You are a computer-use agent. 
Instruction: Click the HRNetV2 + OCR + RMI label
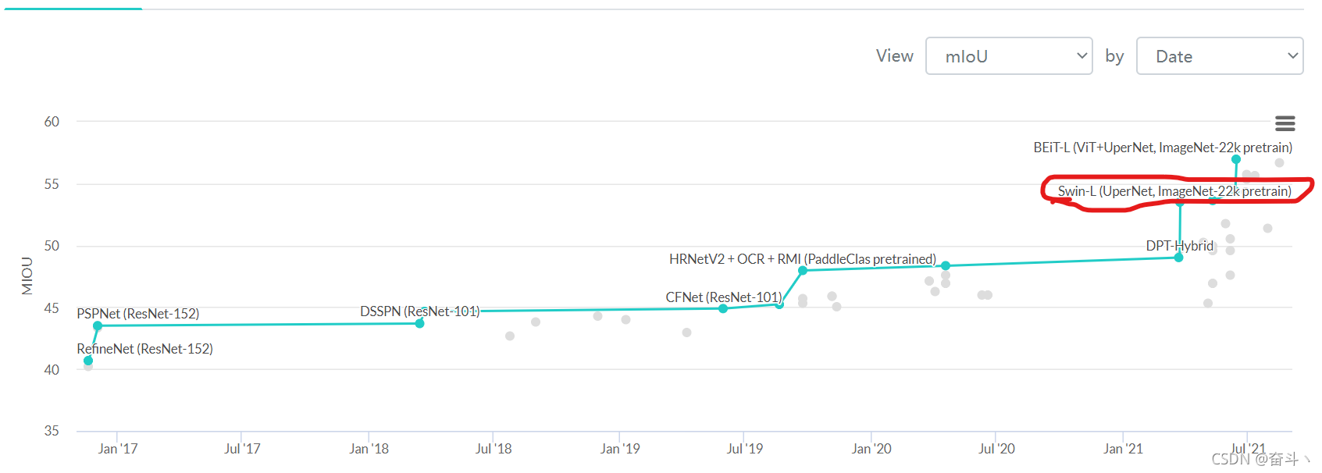(803, 259)
